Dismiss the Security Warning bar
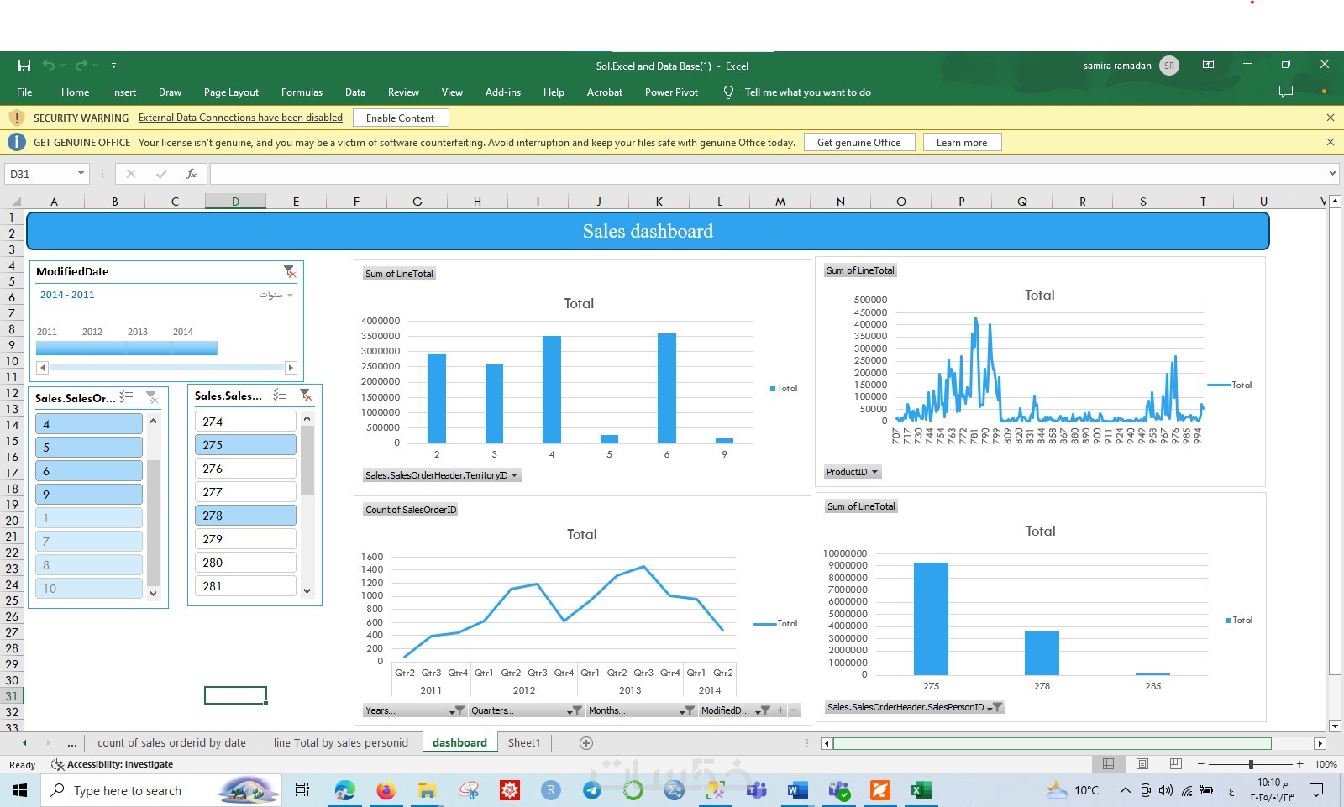The height and width of the screenshot is (807, 1344). [1331, 118]
